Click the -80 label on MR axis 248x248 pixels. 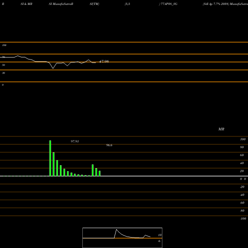242,211
